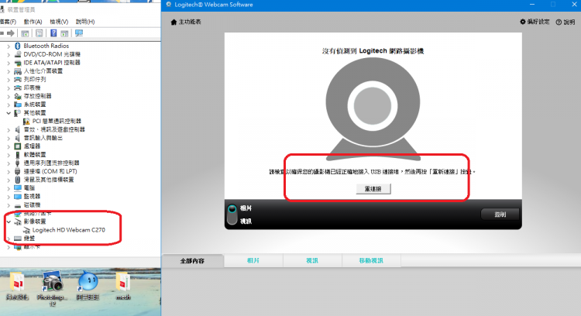Expand the 人性化介面裝置 node
Viewport: 581px width, 316px height.
9,71
